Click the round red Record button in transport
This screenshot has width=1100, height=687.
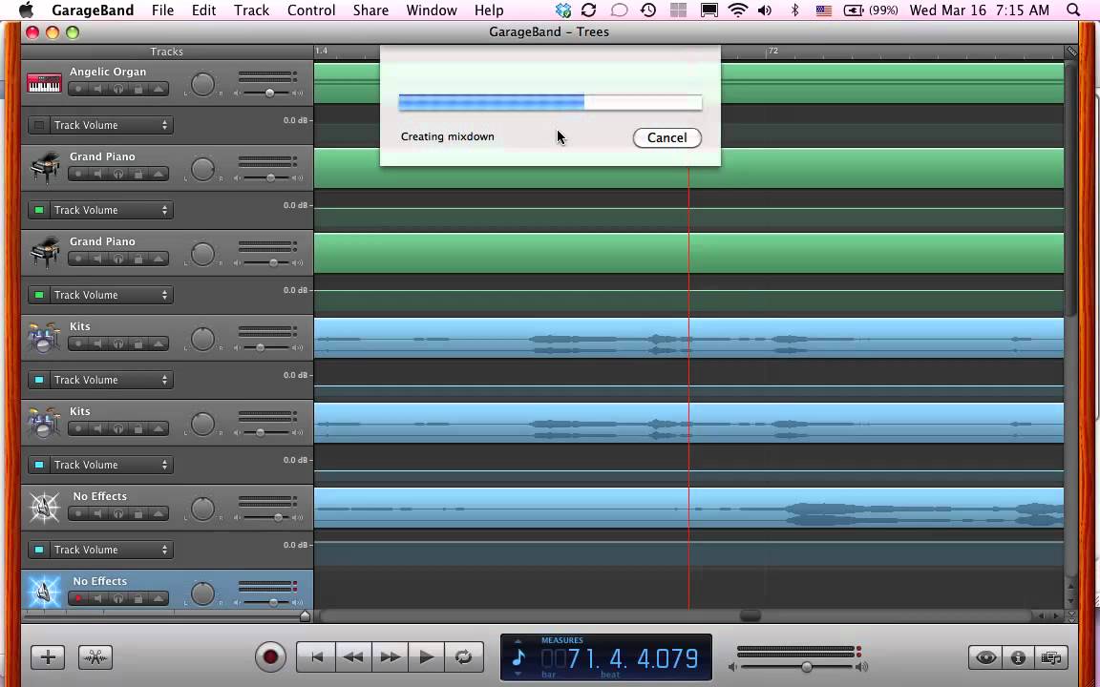coord(270,656)
